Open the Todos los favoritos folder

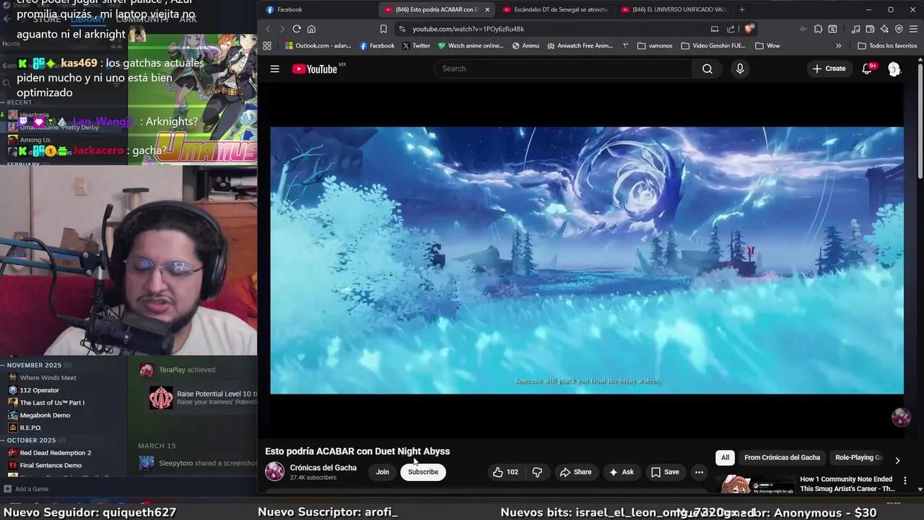point(887,45)
